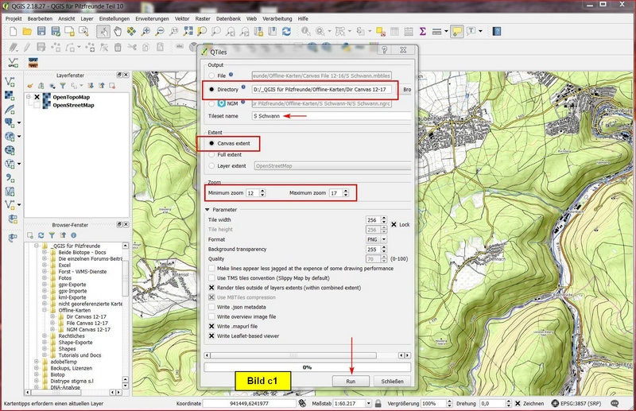This screenshot has width=636, height=411.
Task: Create a new project with the blank page icon
Action: [x=13, y=31]
